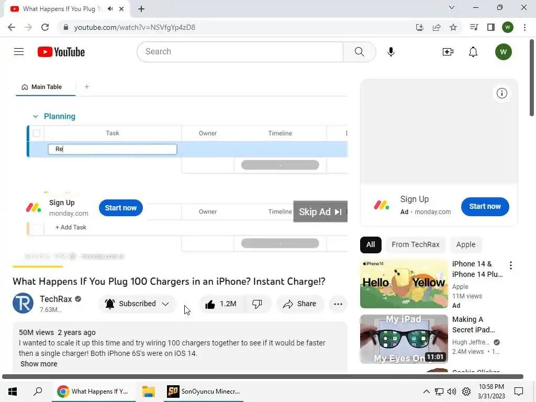
Task: Select the All filter chip
Action: (x=371, y=245)
